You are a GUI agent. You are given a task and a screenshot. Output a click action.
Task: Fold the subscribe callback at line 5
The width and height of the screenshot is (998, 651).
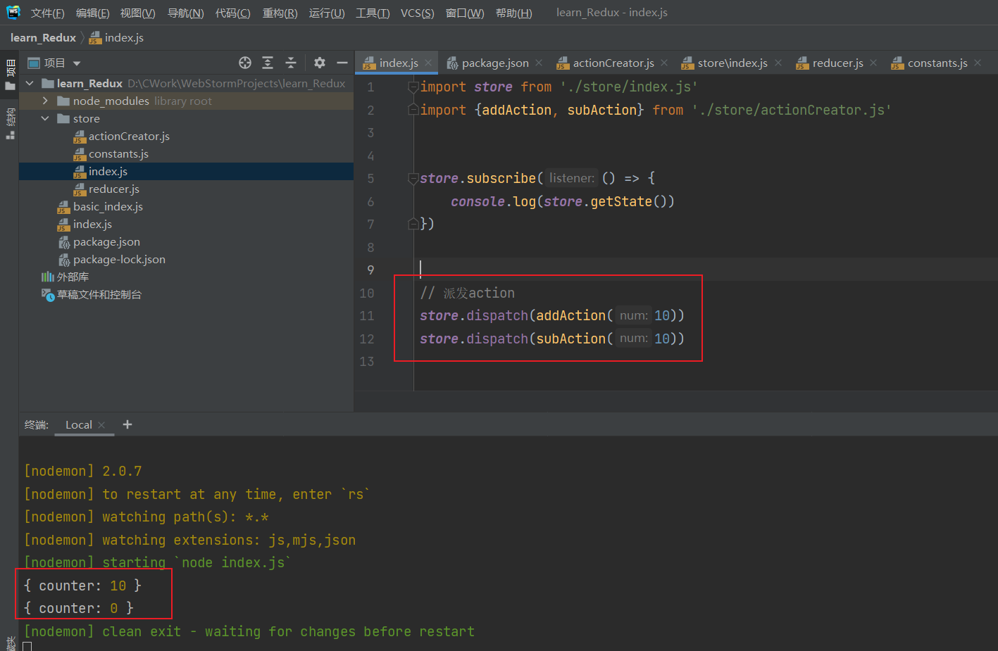413,179
